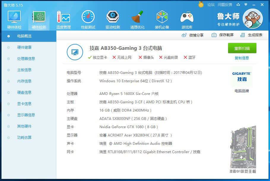Click the green 重新扫描 rescan button
This screenshot has width=270, height=181.
[x=242, y=48]
